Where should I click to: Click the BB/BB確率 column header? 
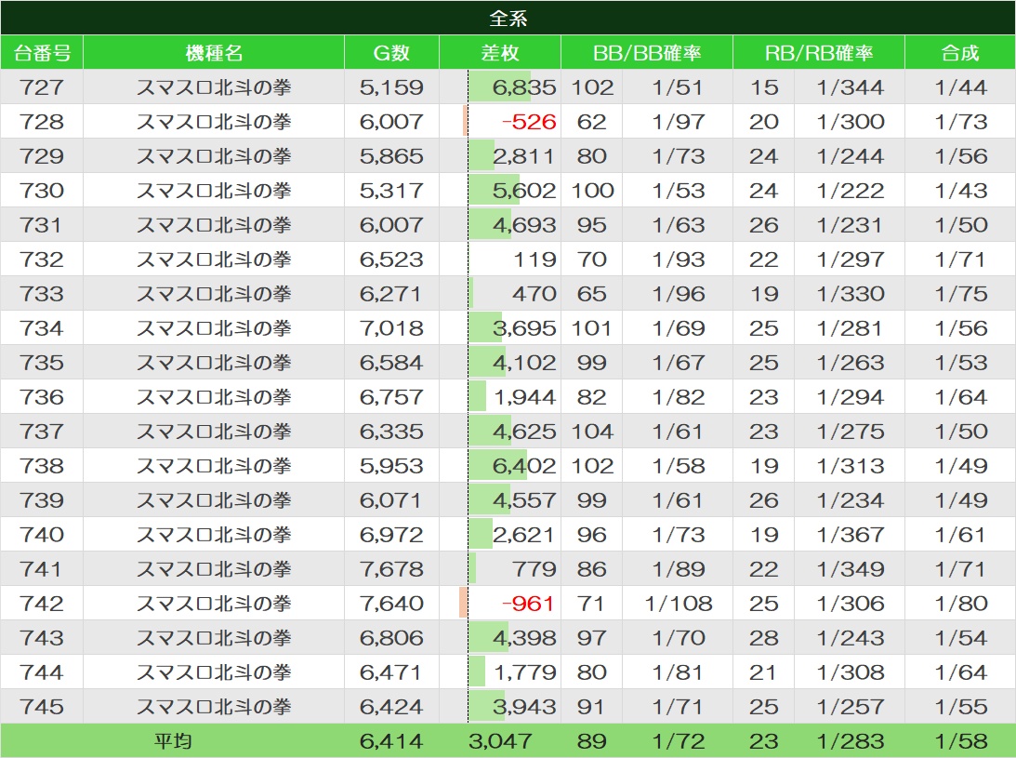[647, 52]
